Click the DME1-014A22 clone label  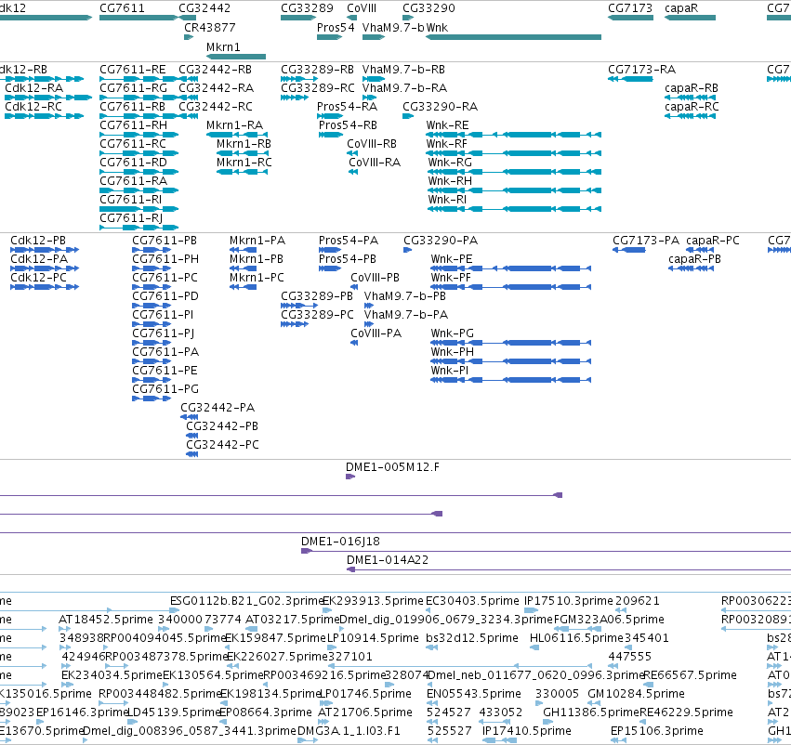(388, 560)
